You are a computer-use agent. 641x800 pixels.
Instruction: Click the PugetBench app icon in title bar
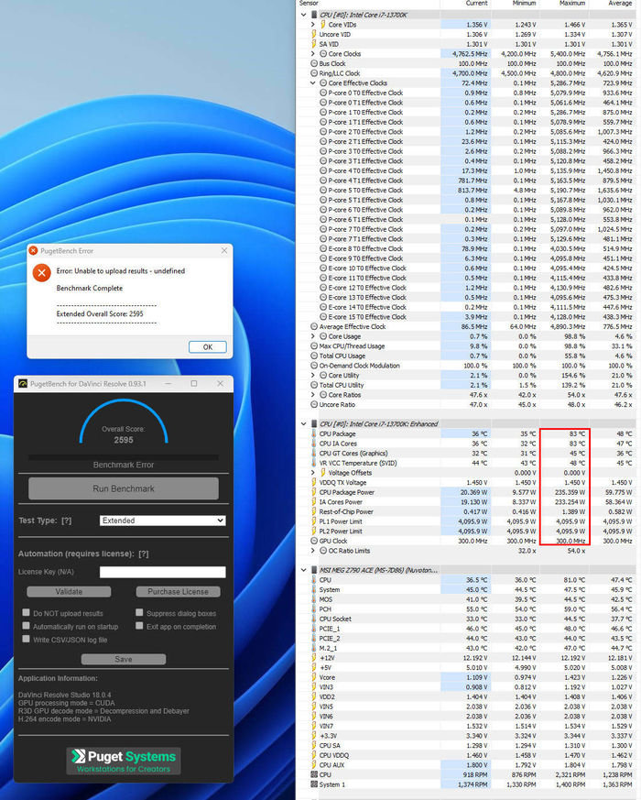(x=23, y=383)
